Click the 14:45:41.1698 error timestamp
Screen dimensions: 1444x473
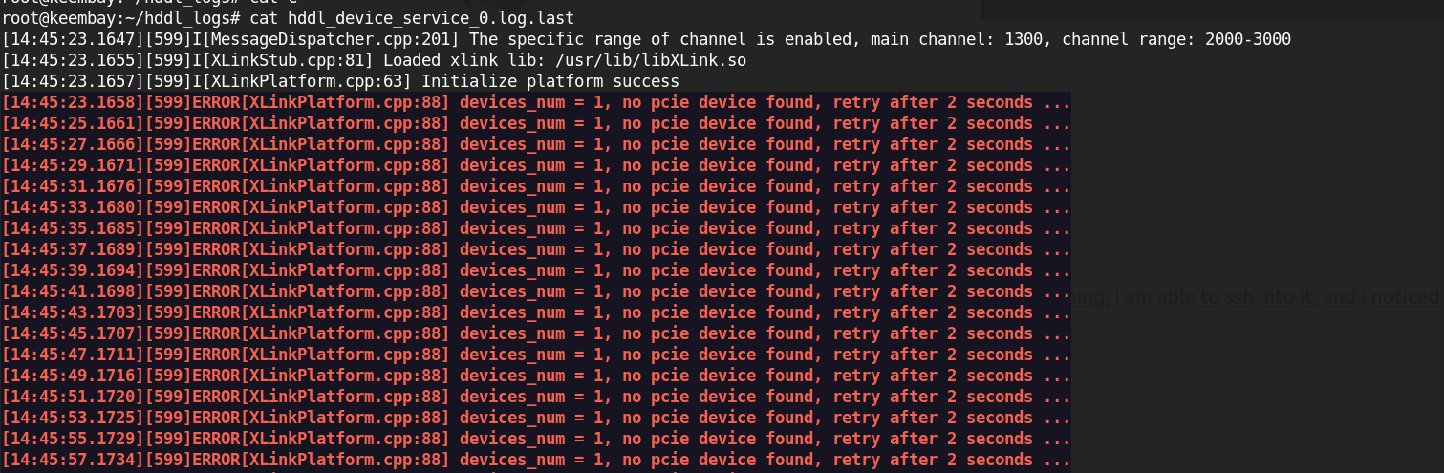(x=74, y=291)
